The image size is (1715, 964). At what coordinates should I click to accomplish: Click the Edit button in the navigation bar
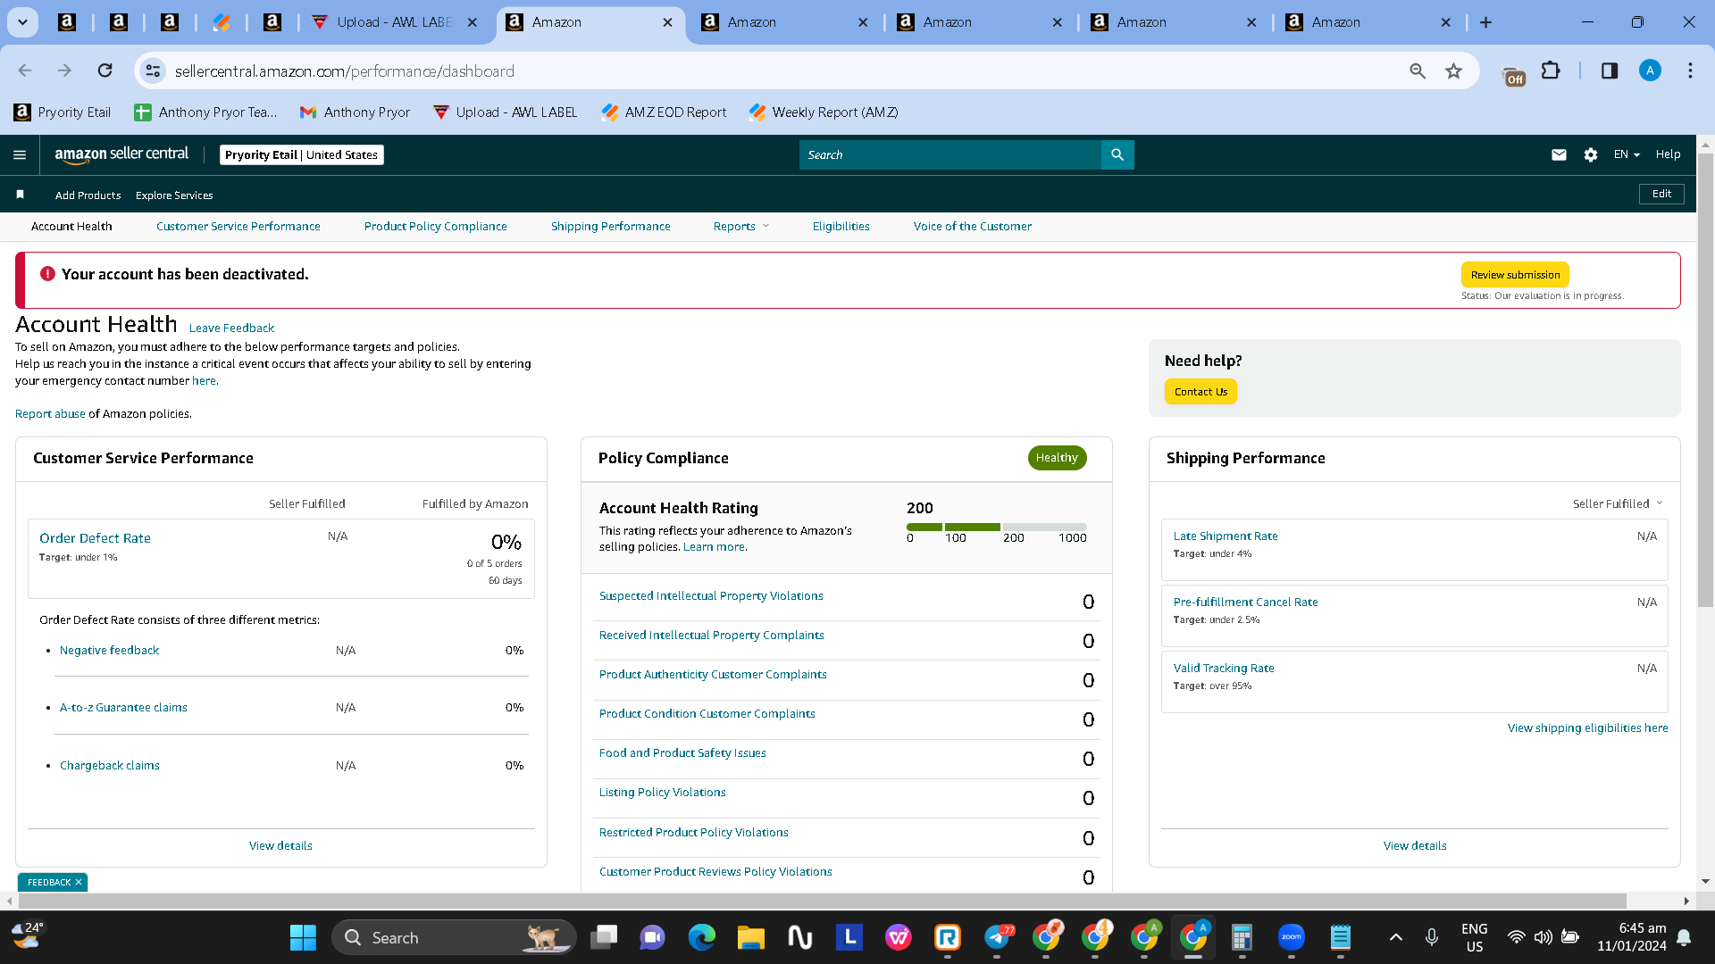[x=1662, y=194]
